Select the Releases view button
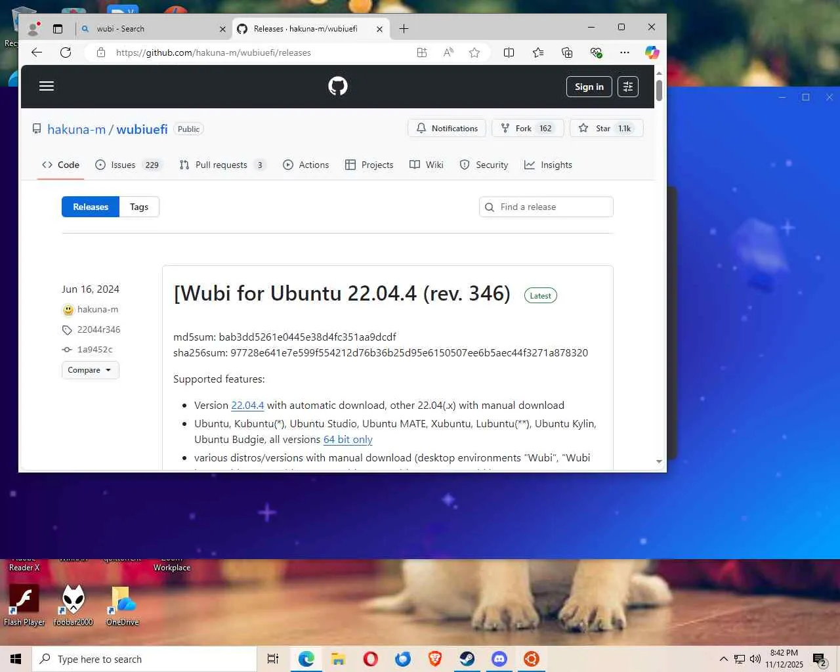The width and height of the screenshot is (840, 672). tap(91, 207)
